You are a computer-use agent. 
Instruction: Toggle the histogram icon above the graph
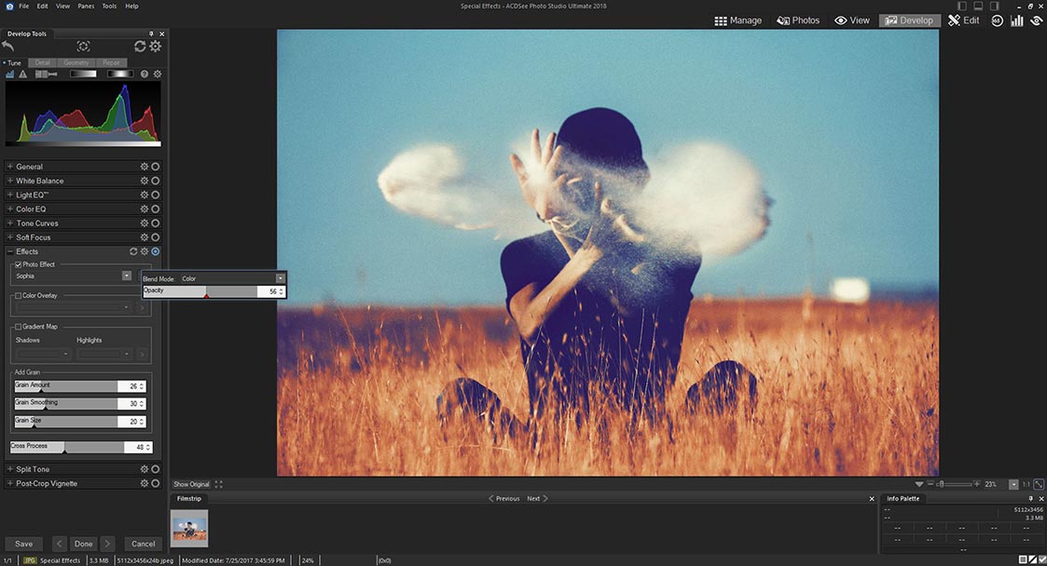(10, 74)
